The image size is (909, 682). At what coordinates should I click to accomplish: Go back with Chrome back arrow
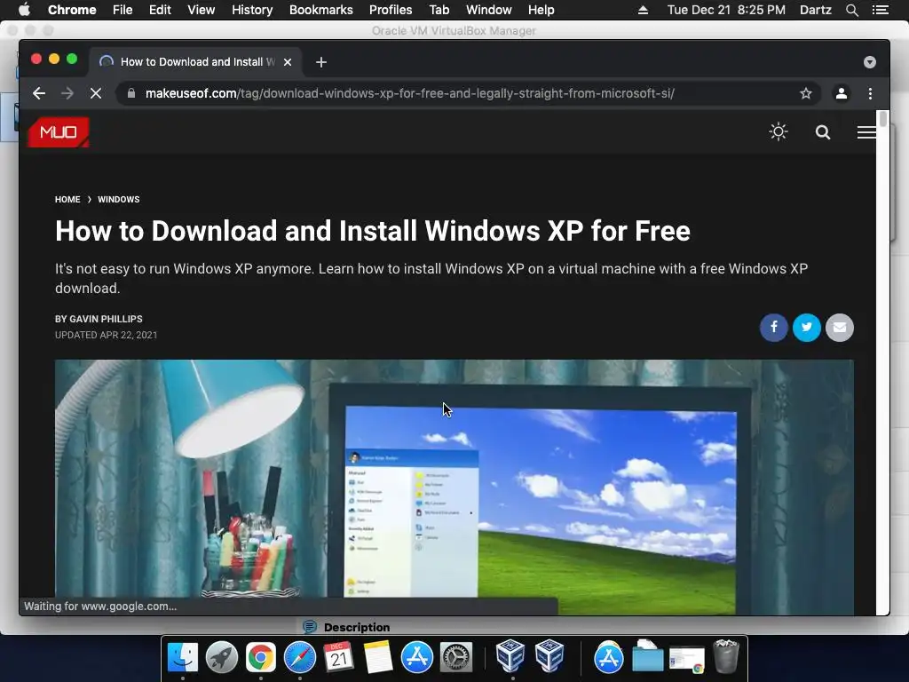point(39,93)
